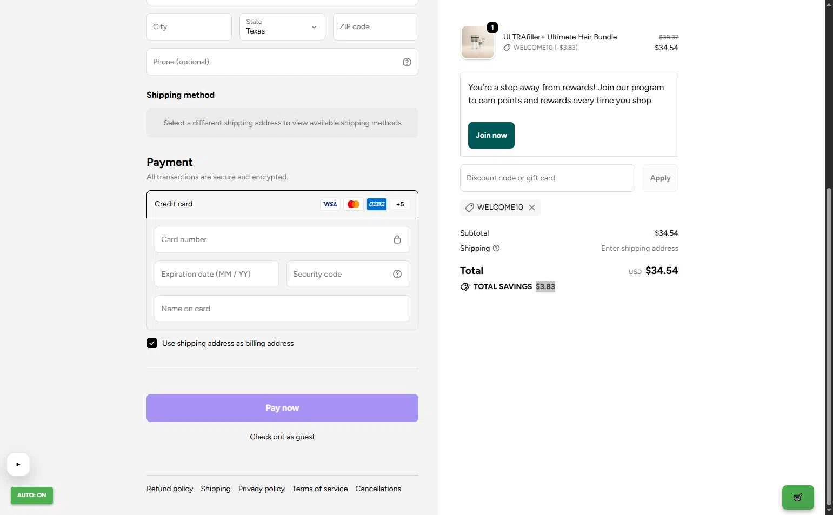The height and width of the screenshot is (515, 833).
Task: Click the City input field
Action: (x=189, y=26)
